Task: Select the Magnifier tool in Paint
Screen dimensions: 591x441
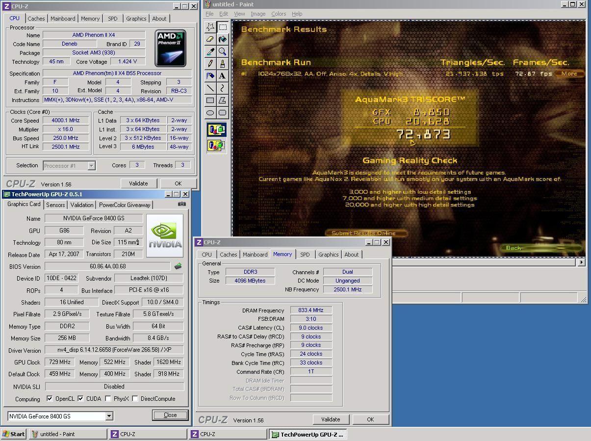Action: pyautogui.click(x=222, y=52)
